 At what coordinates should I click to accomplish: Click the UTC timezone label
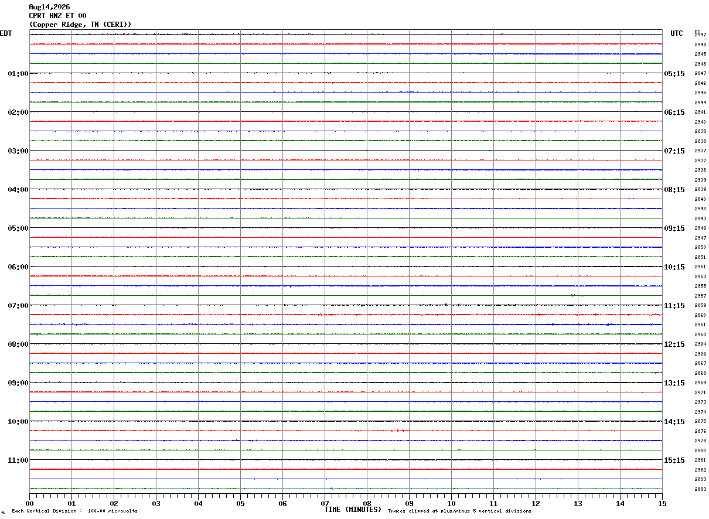pos(677,33)
